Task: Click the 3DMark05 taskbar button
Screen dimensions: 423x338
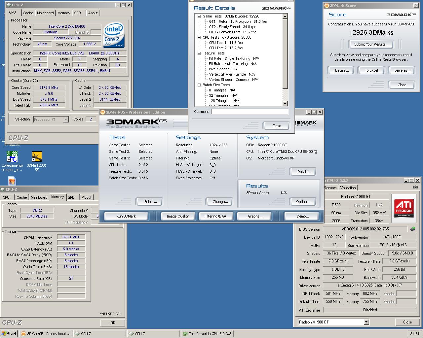Action: [46, 334]
